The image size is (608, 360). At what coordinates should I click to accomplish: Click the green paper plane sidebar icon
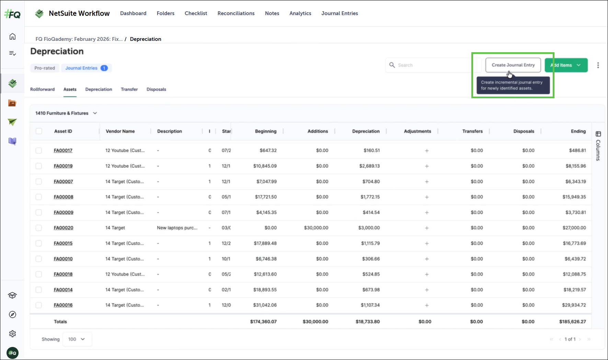coord(12,122)
